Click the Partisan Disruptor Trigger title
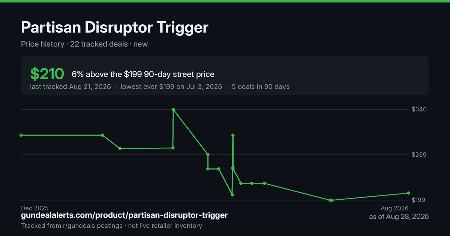The height and width of the screenshot is (236, 450). (x=114, y=27)
